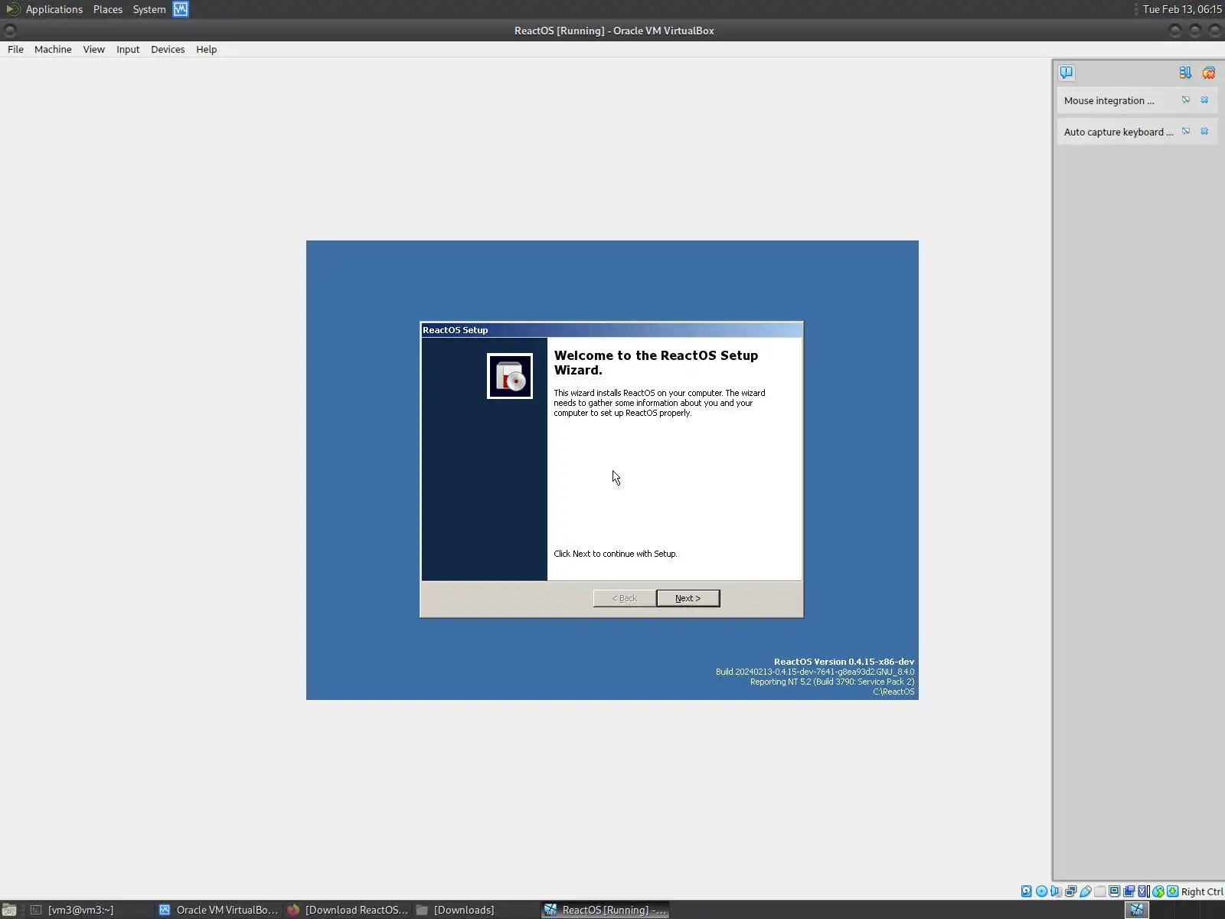Click the Reporting NT 5.2 text line
Image resolution: width=1225 pixels, height=919 pixels.
point(832,682)
